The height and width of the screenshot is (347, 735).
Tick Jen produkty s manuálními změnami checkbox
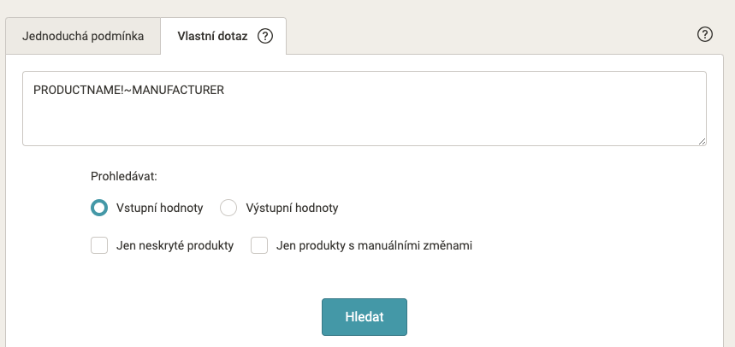coord(259,245)
